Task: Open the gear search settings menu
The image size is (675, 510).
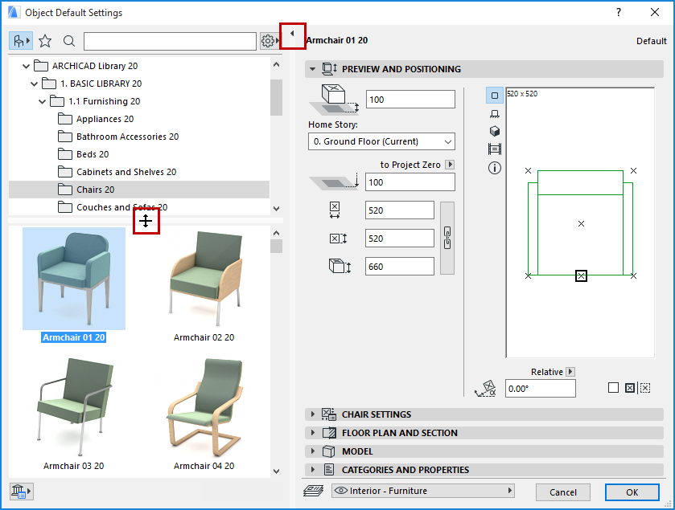Action: 270,41
